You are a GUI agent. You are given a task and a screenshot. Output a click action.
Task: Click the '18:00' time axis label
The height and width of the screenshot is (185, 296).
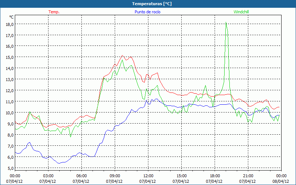[x=215, y=176]
